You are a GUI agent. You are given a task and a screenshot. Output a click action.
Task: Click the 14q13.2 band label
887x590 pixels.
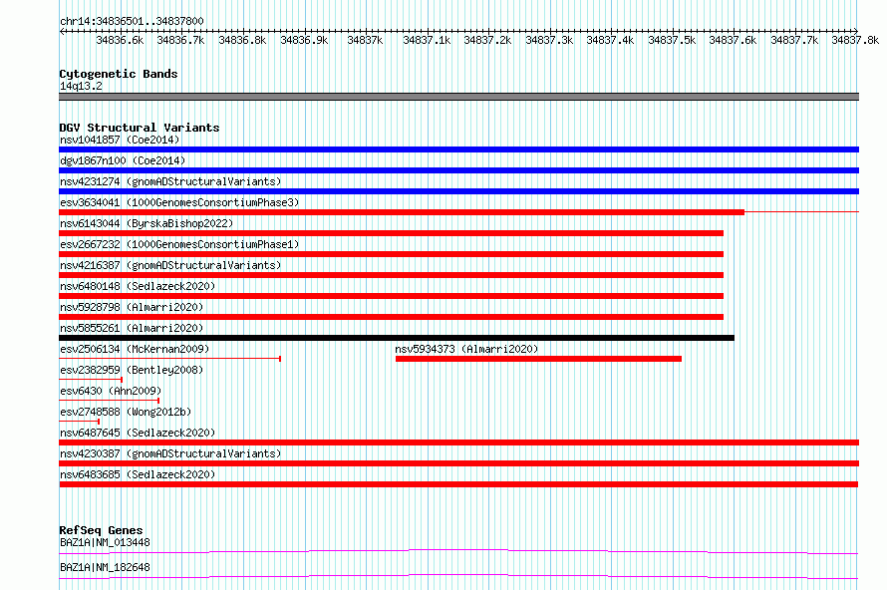[81, 86]
